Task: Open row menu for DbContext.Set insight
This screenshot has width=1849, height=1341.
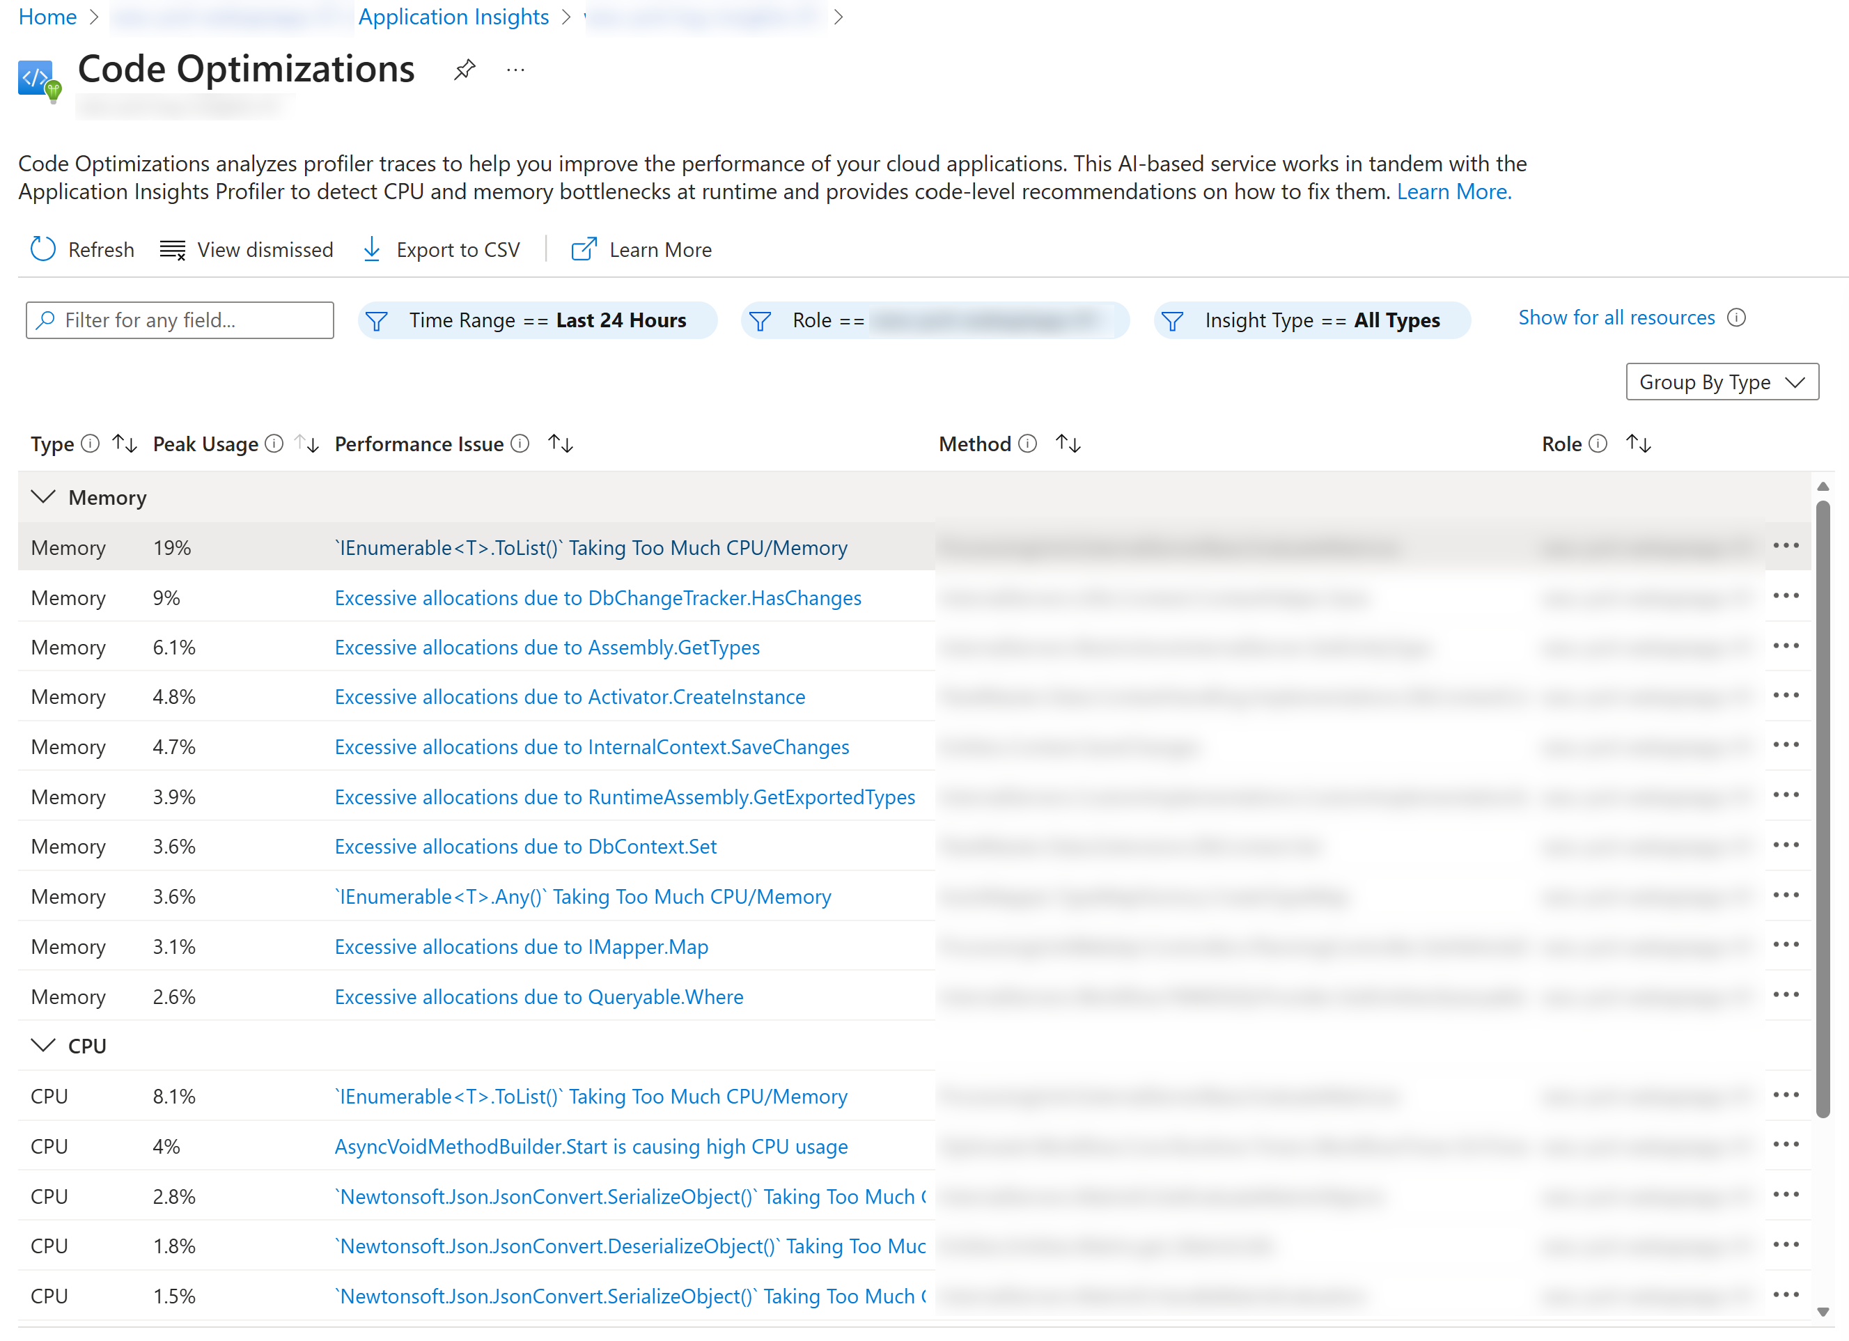Action: pos(1786,845)
